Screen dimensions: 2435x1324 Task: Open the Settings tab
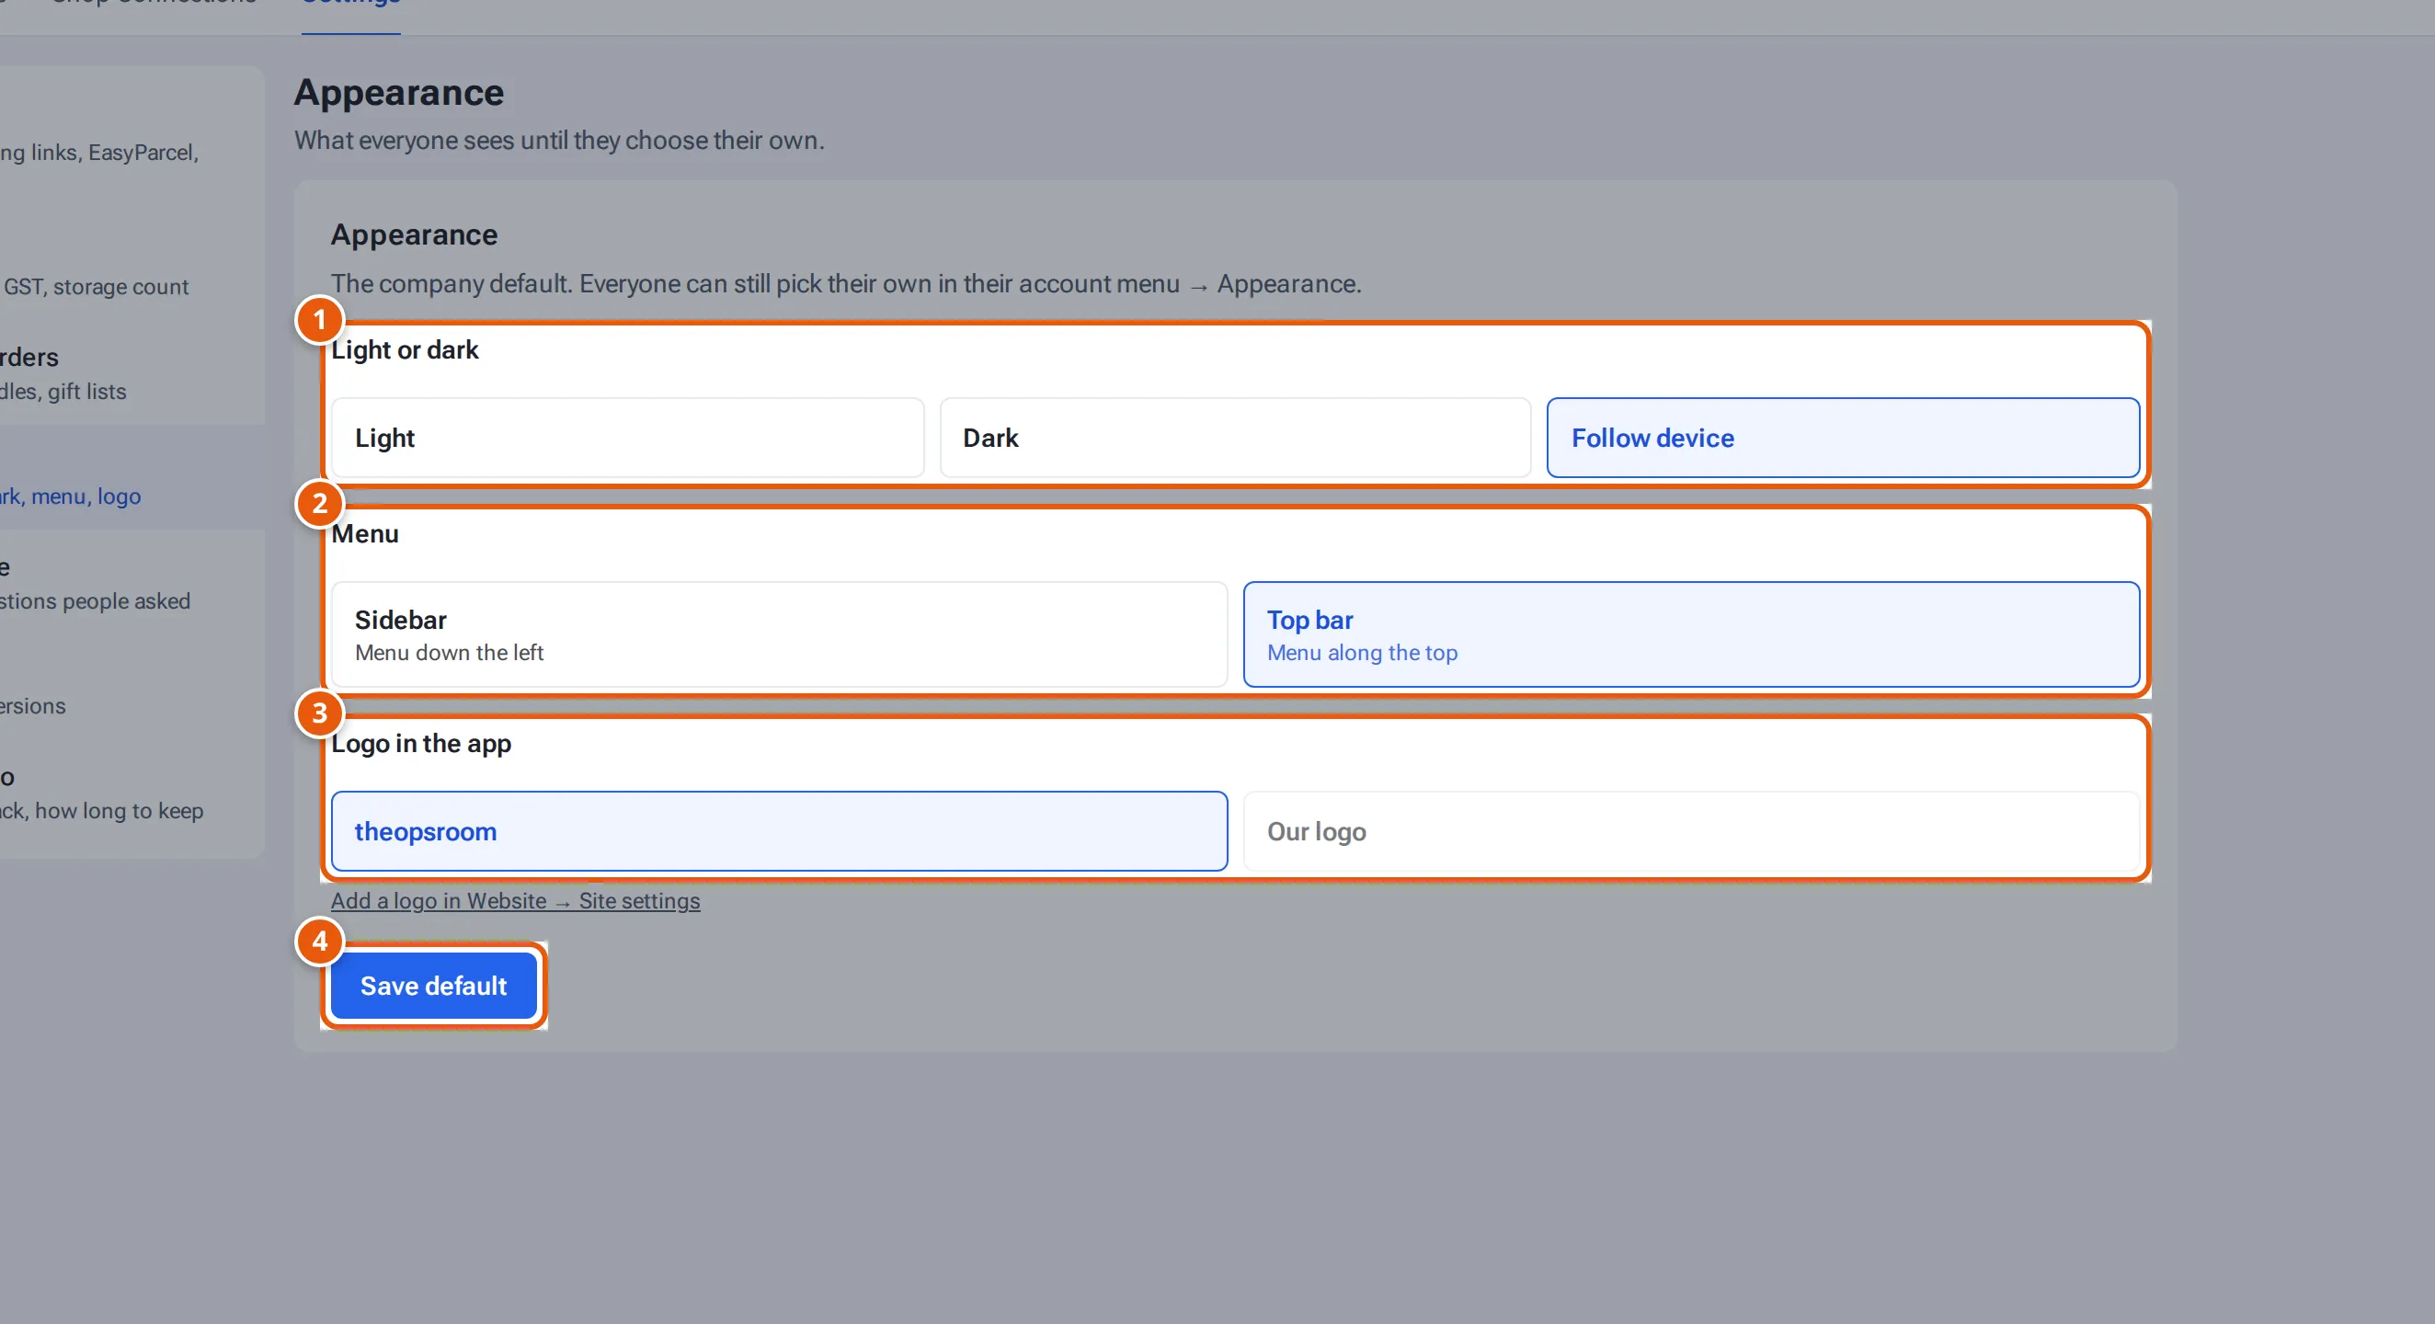(x=350, y=7)
